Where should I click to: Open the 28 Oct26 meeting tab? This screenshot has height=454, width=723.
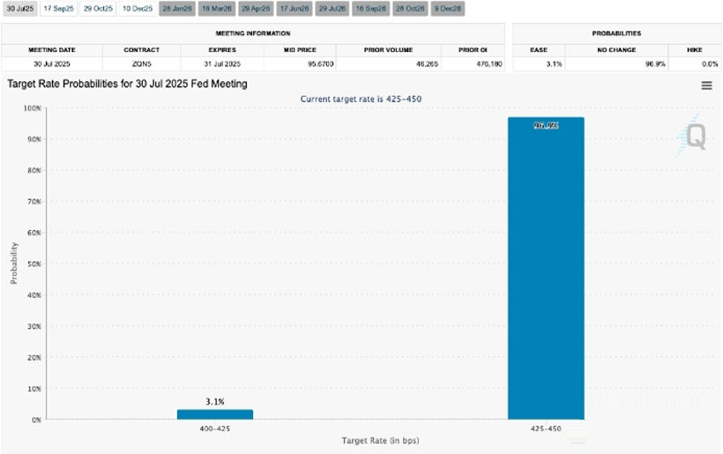point(408,8)
